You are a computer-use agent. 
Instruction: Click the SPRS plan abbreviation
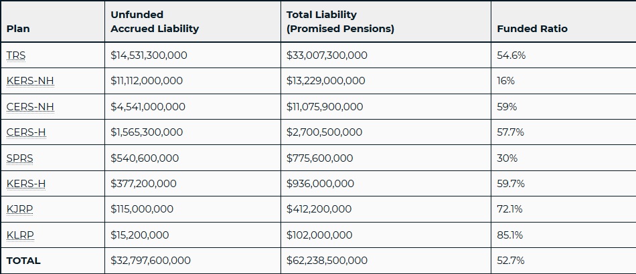click(x=19, y=158)
